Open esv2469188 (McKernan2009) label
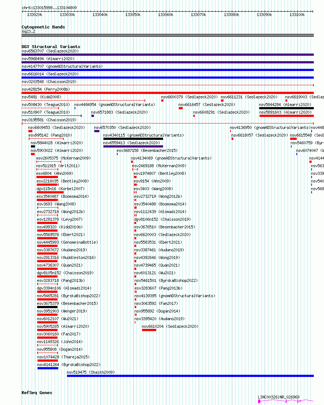The height and width of the screenshot is (405, 324). point(159,166)
